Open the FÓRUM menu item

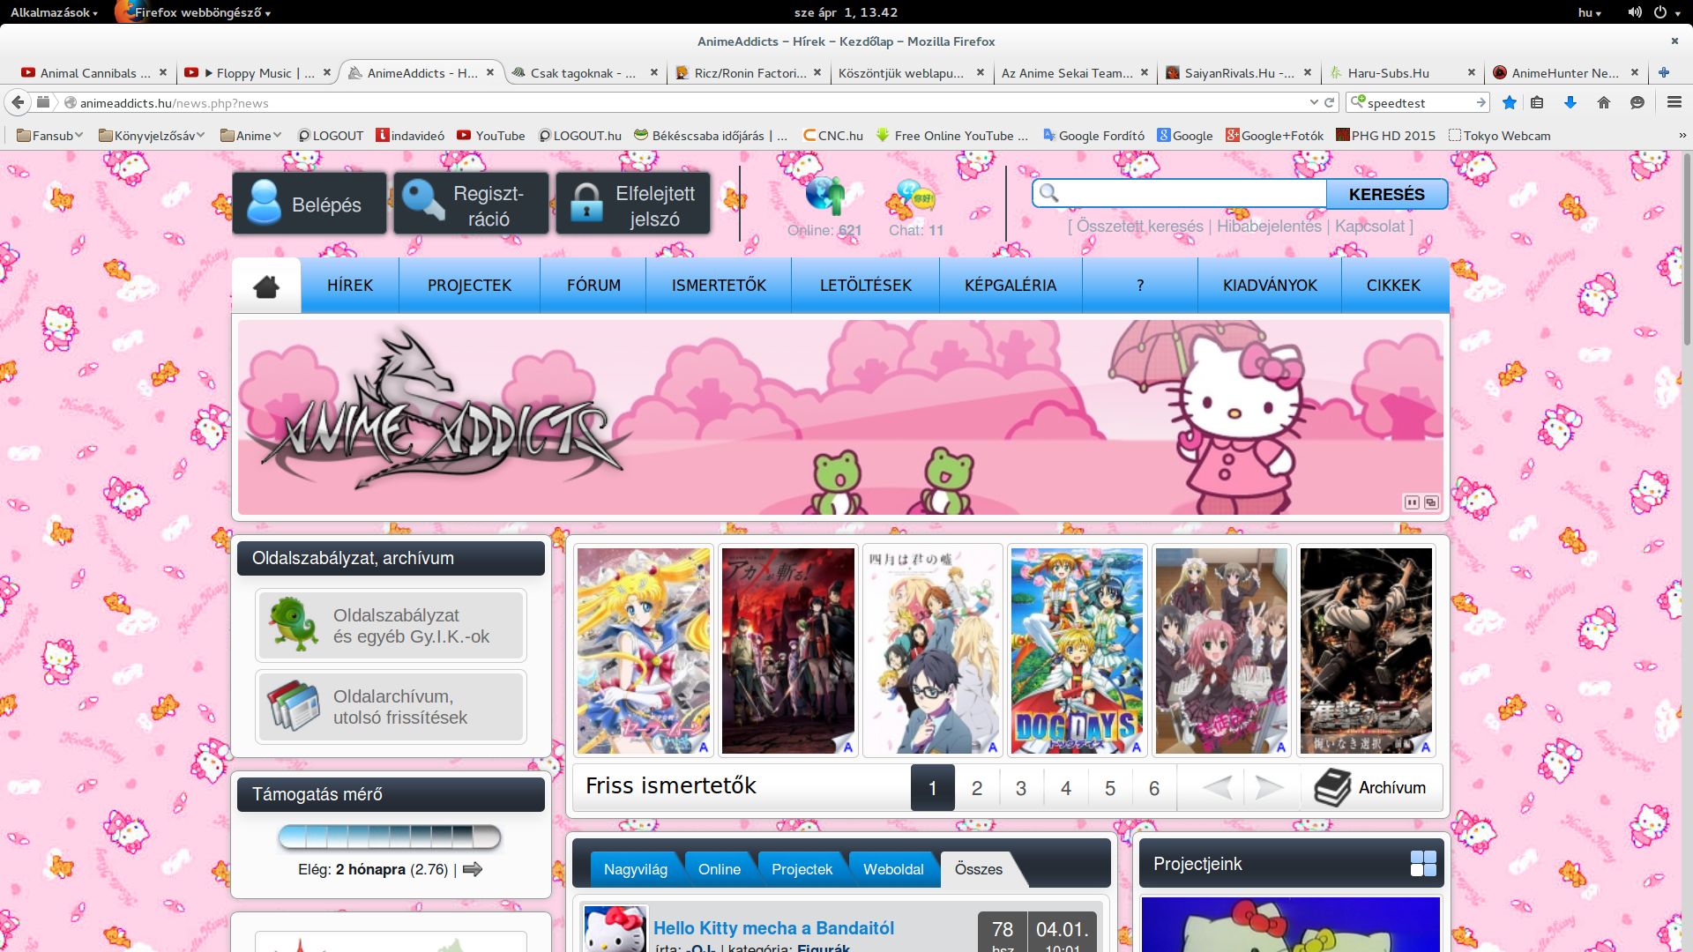pyautogui.click(x=593, y=286)
